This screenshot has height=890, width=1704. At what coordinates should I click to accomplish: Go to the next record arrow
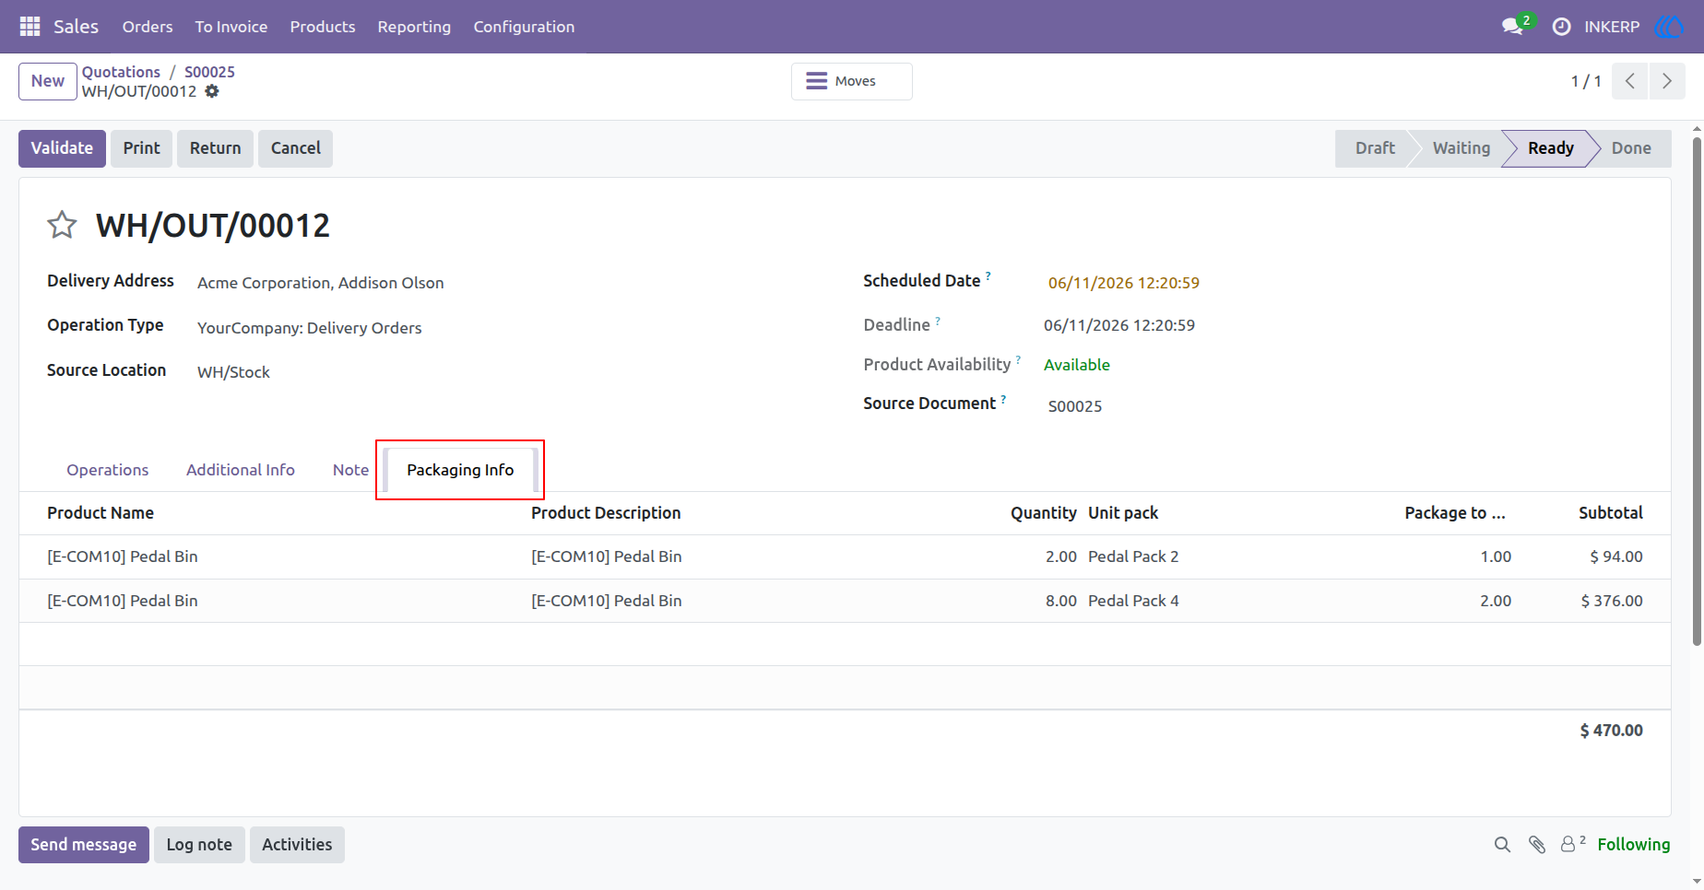point(1667,81)
